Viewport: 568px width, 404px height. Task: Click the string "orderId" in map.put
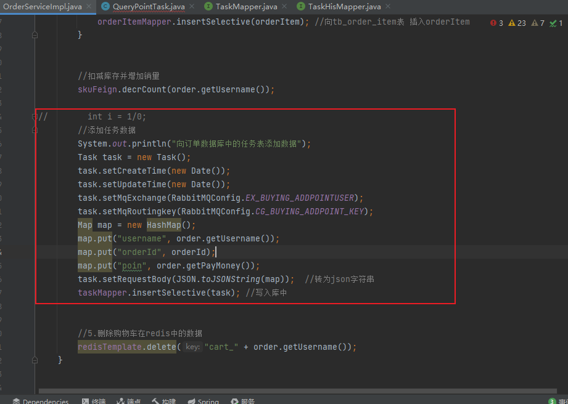(x=139, y=252)
